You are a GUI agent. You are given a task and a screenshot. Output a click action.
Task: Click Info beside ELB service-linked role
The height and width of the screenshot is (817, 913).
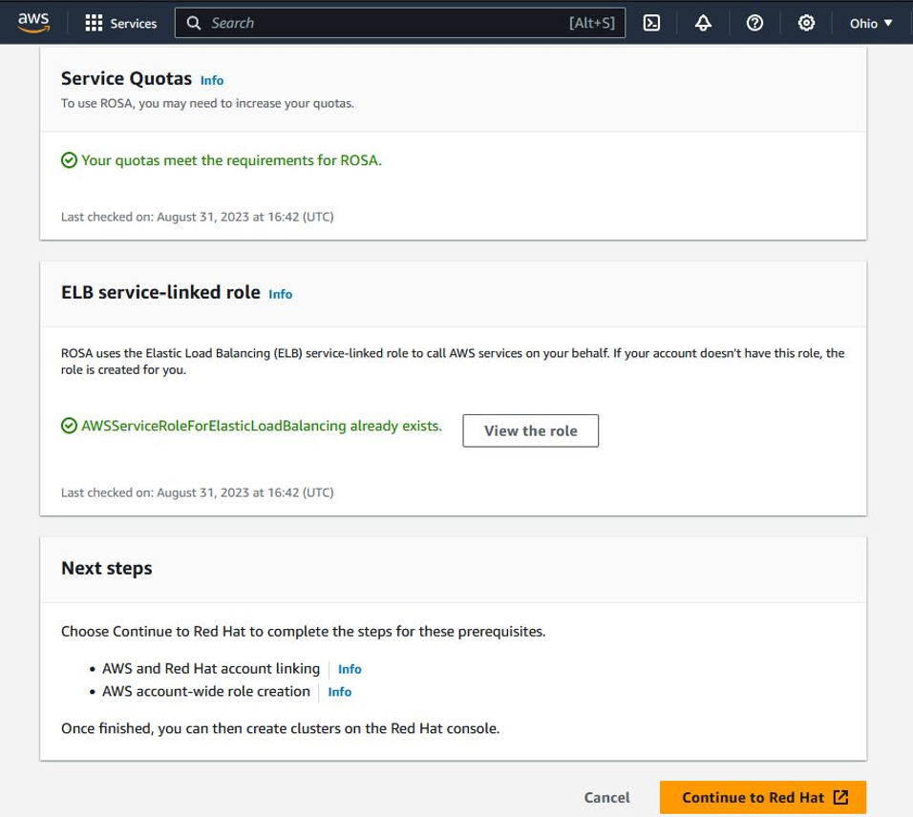[x=280, y=296]
